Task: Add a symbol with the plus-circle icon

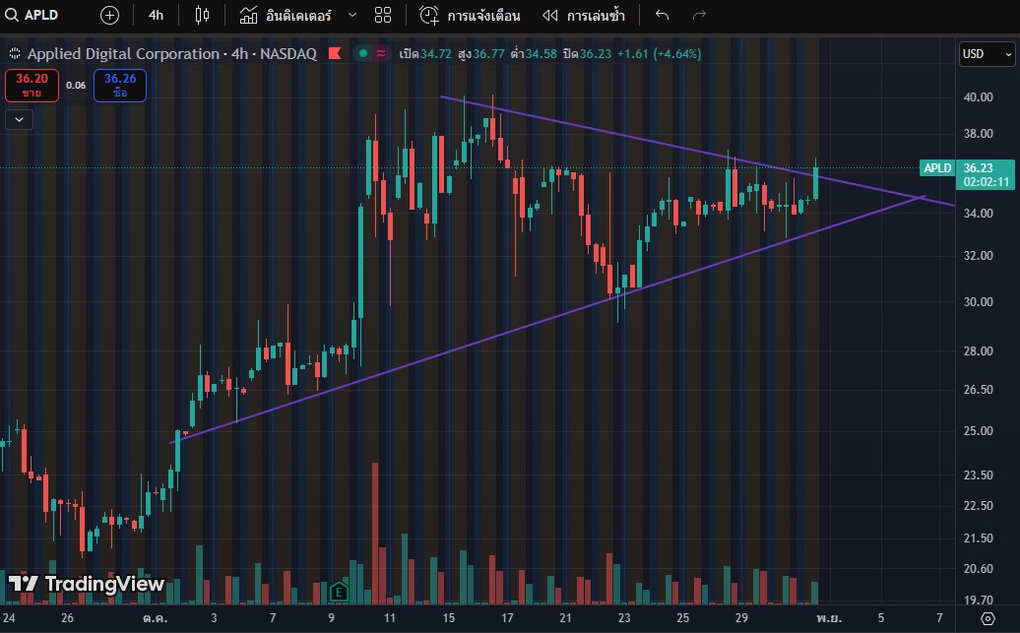Action: tap(109, 15)
